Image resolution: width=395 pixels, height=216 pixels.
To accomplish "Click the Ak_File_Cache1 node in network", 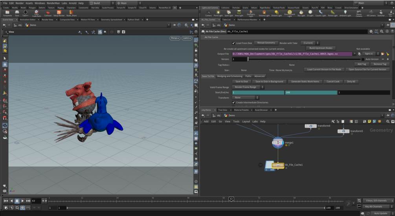I will (278, 165).
